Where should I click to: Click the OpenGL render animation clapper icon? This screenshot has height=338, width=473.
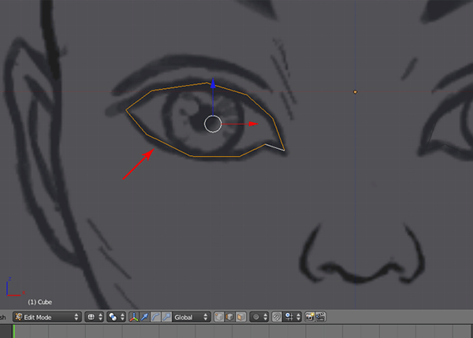click(320, 317)
